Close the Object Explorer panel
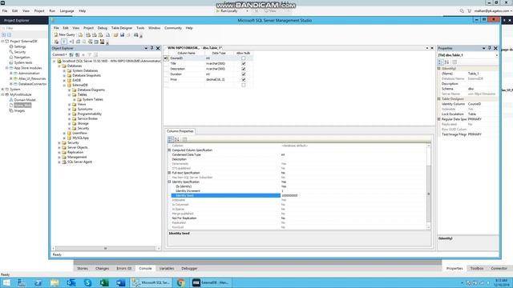This screenshot has height=288, width=513. pyautogui.click(x=158, y=48)
